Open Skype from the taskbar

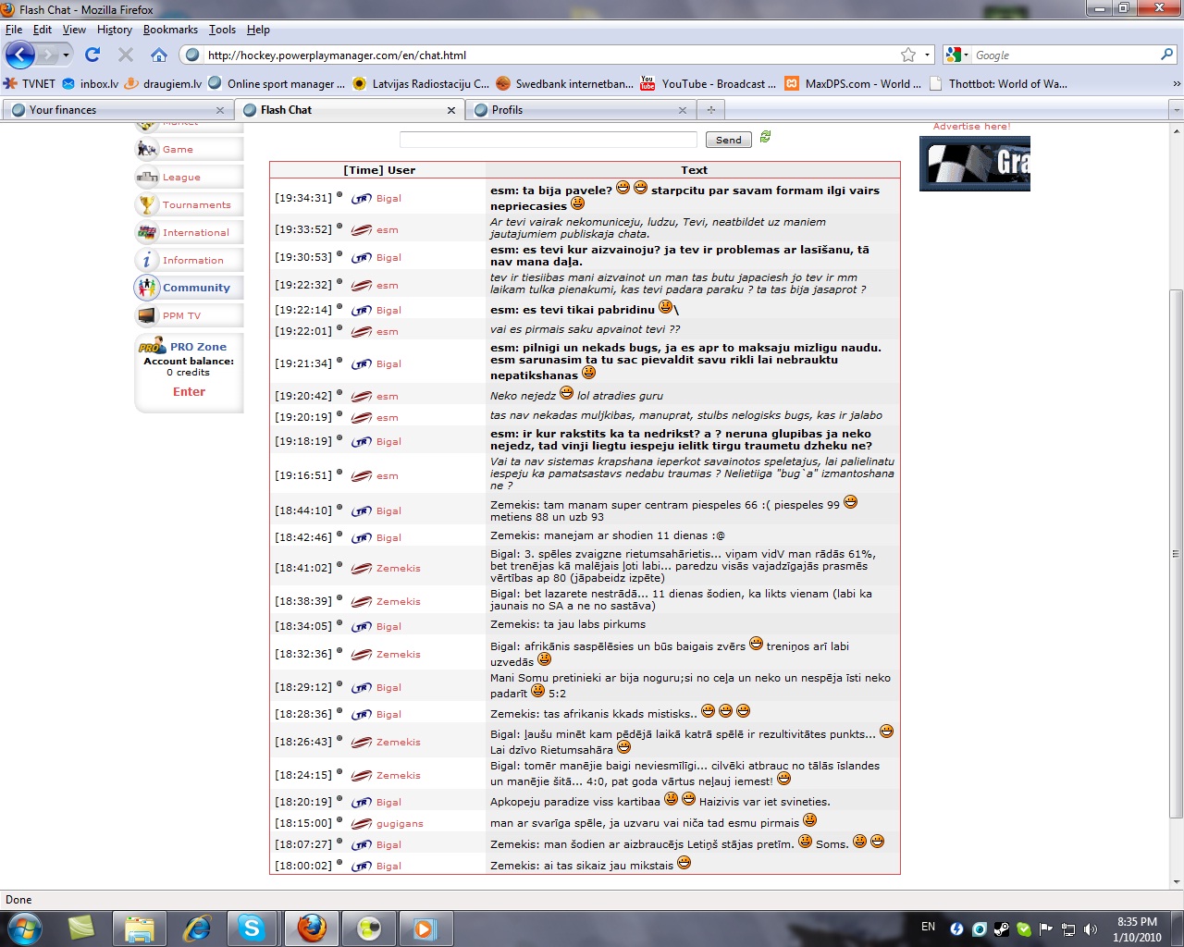click(x=252, y=928)
